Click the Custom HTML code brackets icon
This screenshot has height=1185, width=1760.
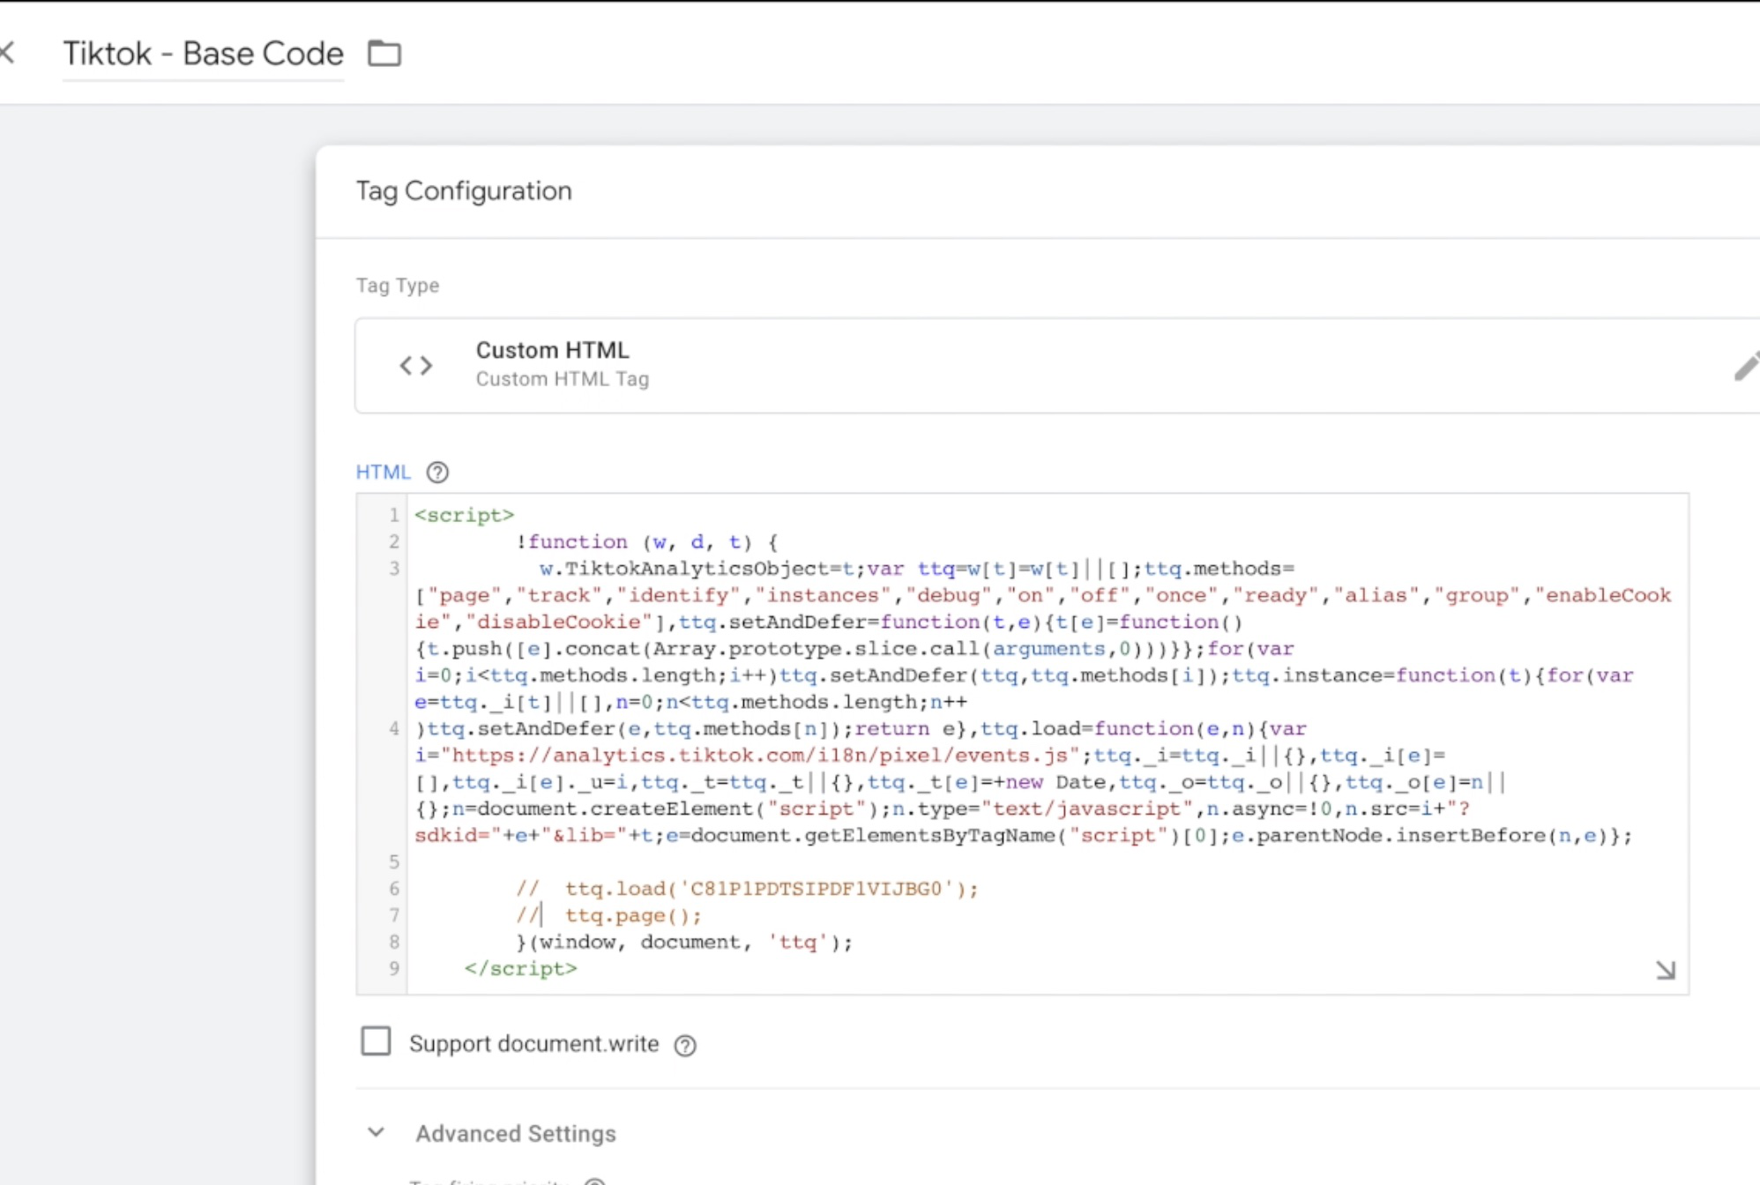416,365
